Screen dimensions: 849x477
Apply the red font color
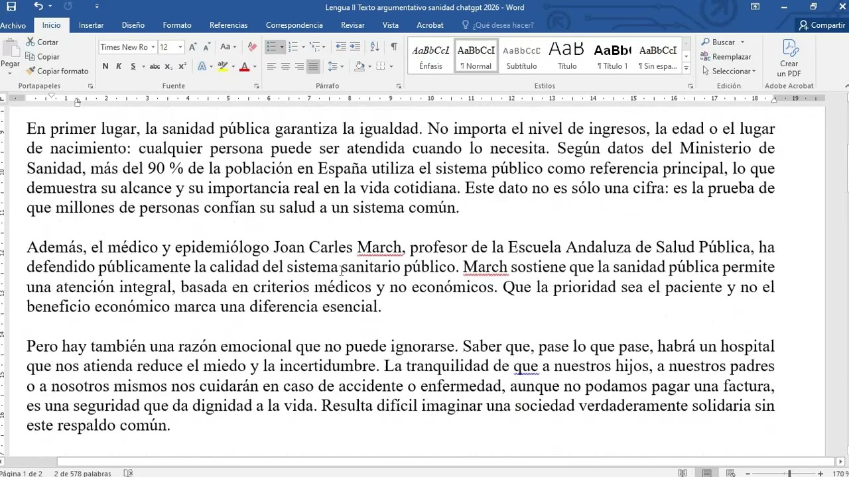(x=244, y=66)
